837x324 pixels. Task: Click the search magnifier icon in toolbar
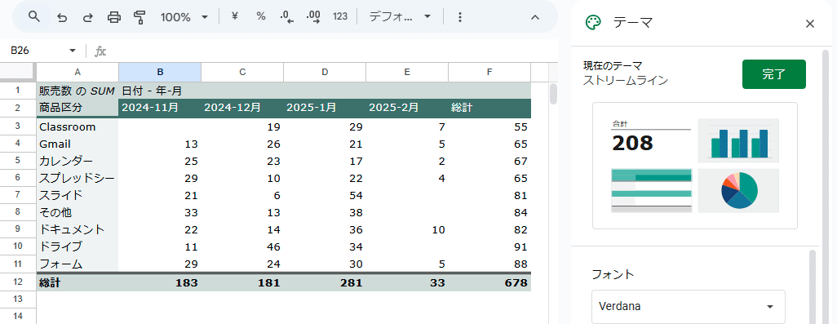(x=34, y=17)
